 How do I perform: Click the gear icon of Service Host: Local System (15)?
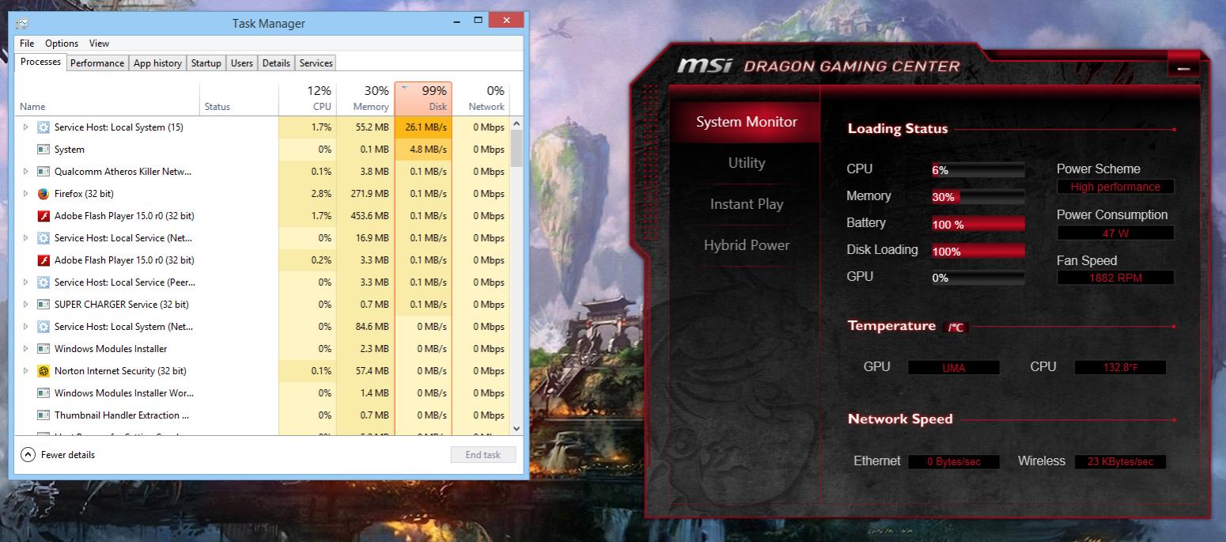click(x=44, y=127)
